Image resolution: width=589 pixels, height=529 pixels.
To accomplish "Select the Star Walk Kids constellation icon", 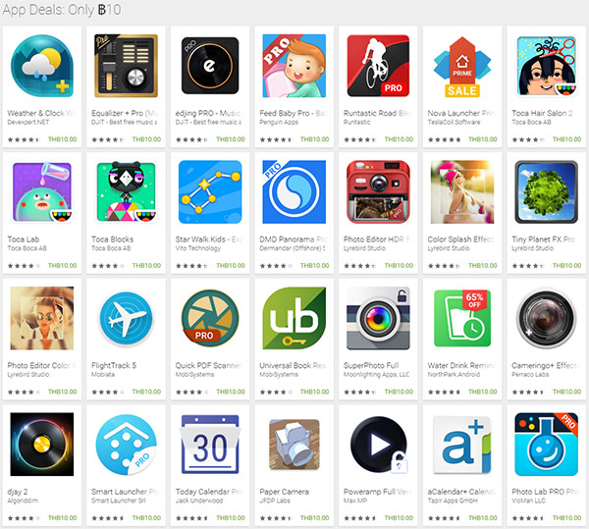I will pyautogui.click(x=210, y=191).
